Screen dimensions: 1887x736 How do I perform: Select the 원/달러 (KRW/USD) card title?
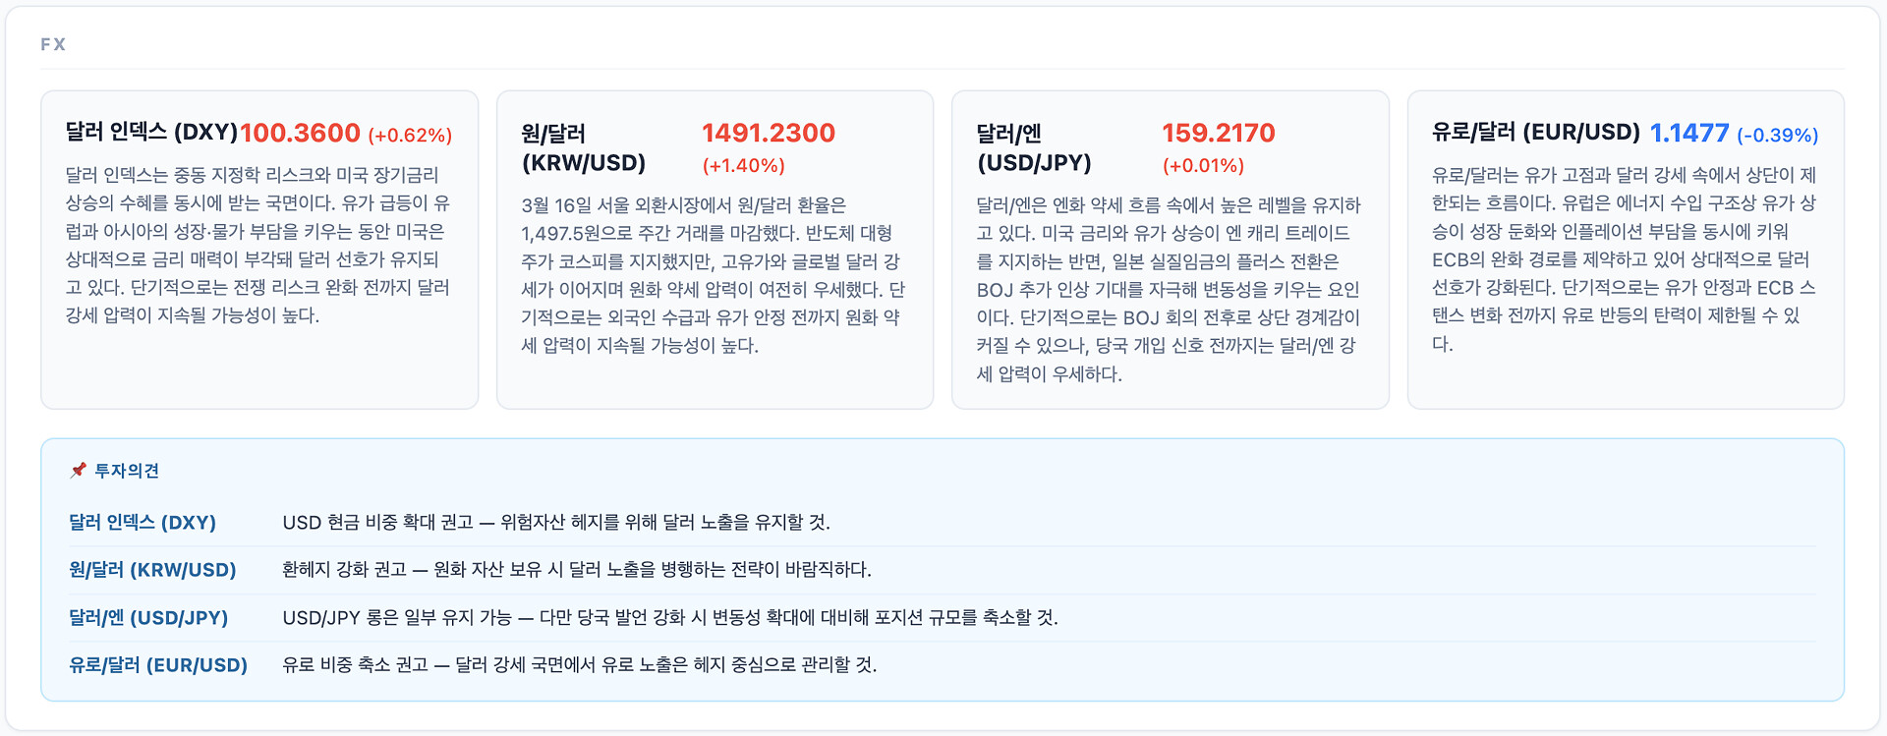click(x=584, y=148)
